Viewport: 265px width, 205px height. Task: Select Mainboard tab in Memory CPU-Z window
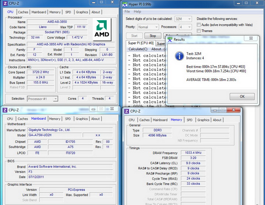click(x=160, y=120)
